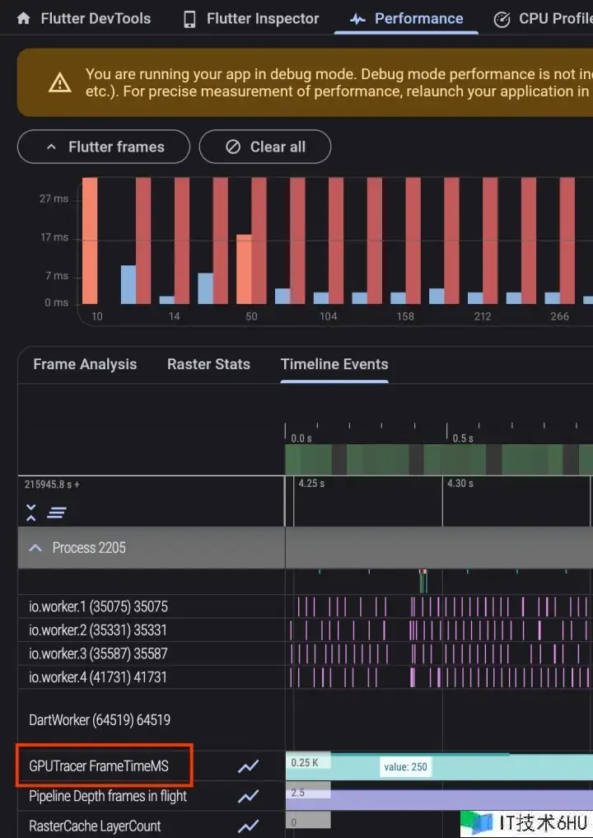
Task: Click the collapse-all tracks arrows icon
Action: (x=31, y=513)
